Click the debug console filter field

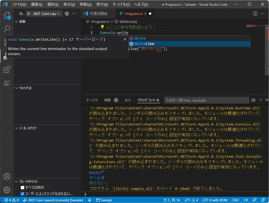coord(206,100)
